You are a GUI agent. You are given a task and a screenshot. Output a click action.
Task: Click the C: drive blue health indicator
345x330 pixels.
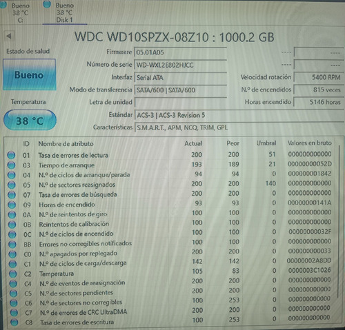pyautogui.click(x=3, y=5)
